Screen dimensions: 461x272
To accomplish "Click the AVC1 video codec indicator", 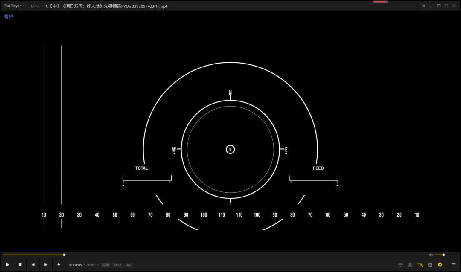I will [118, 265].
